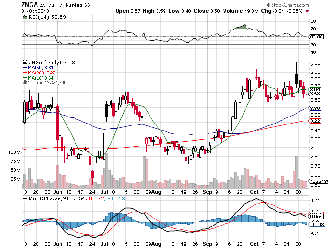This screenshot has width=328, height=248.
Task: Click the 'RSI(14) 50.59' legend label
Action: [x=47, y=17]
